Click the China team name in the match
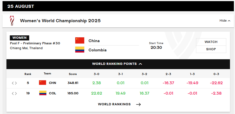 (94, 41)
